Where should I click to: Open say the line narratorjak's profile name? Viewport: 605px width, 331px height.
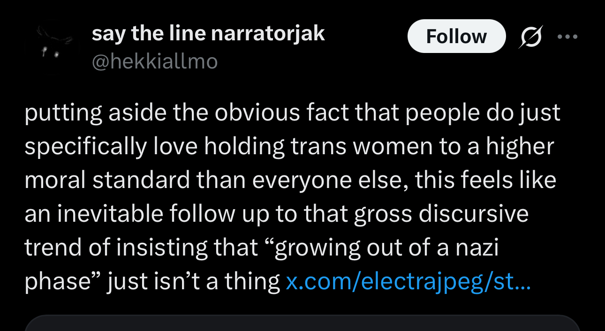point(208,34)
